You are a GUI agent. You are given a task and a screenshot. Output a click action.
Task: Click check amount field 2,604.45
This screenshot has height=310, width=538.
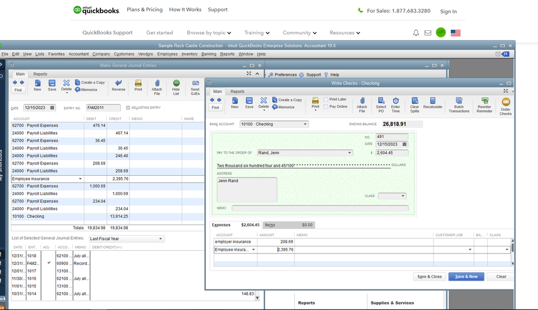pos(392,153)
